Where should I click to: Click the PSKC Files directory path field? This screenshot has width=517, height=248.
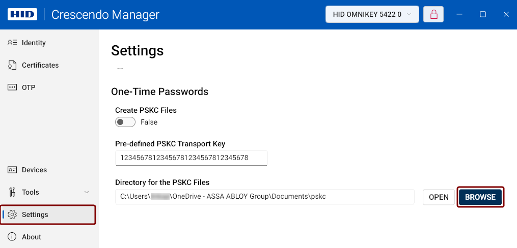pyautogui.click(x=265, y=196)
